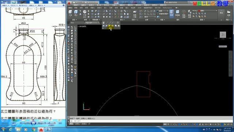234x132 pixels.
Task: Click the AutoCAD taskbar icon
Action: coord(41,129)
